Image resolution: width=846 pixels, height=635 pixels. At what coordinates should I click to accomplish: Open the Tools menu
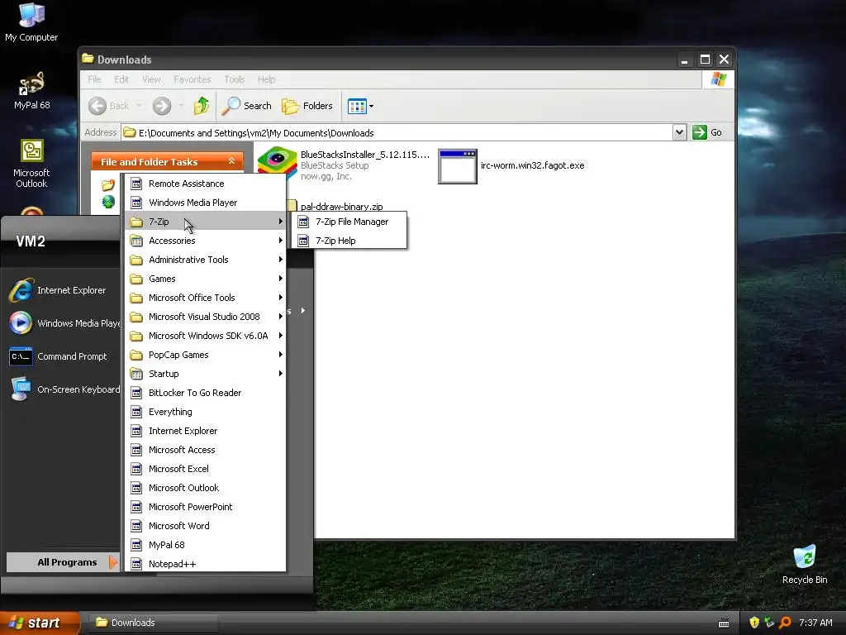pyautogui.click(x=234, y=79)
